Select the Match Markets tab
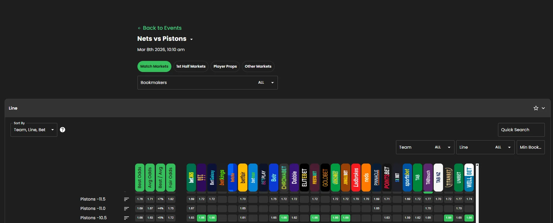Image resolution: width=553 pixels, height=223 pixels. [x=154, y=66]
